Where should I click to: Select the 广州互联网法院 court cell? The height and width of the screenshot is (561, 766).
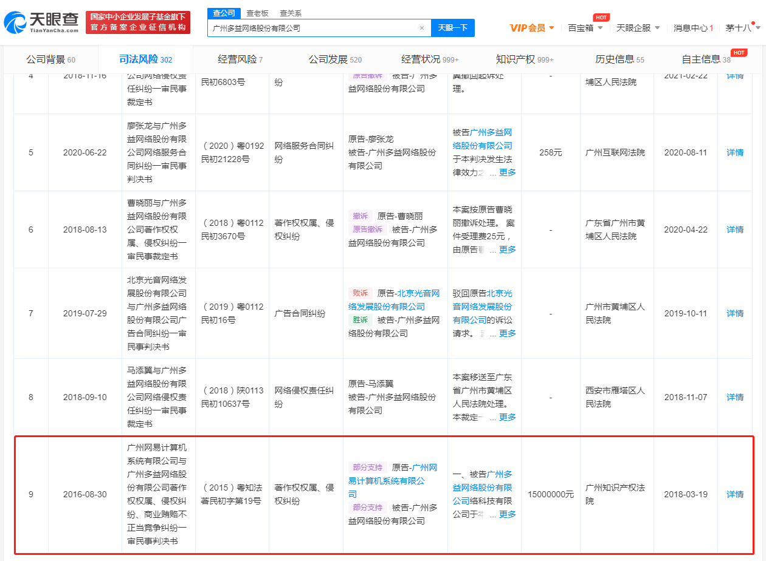pos(615,152)
